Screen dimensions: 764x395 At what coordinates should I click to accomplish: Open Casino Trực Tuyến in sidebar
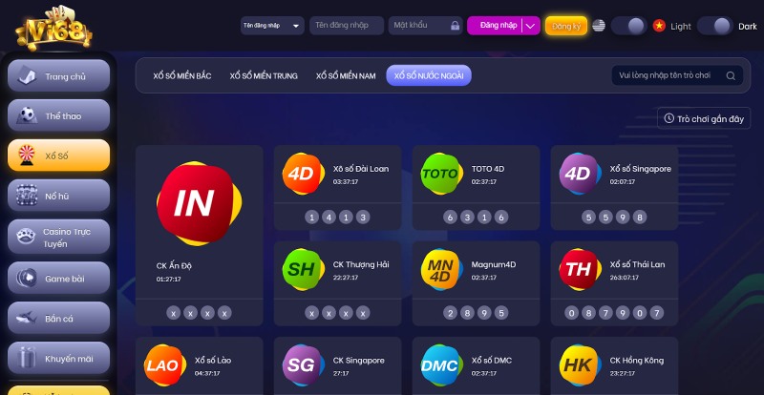(x=58, y=238)
